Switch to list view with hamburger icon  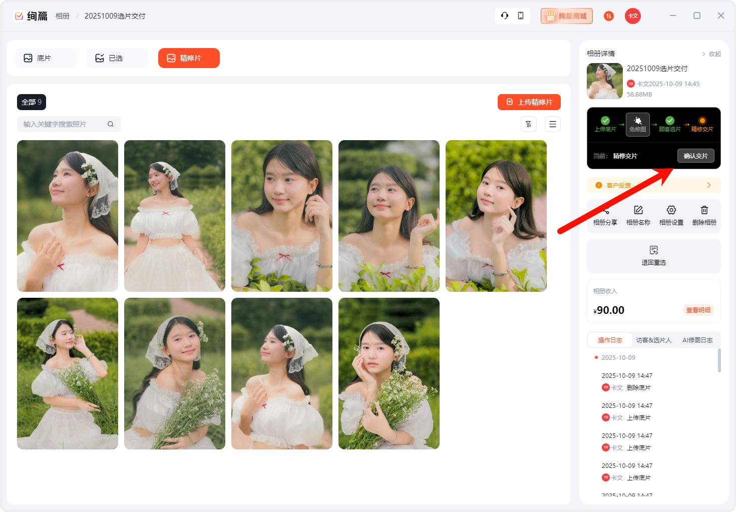pyautogui.click(x=553, y=124)
